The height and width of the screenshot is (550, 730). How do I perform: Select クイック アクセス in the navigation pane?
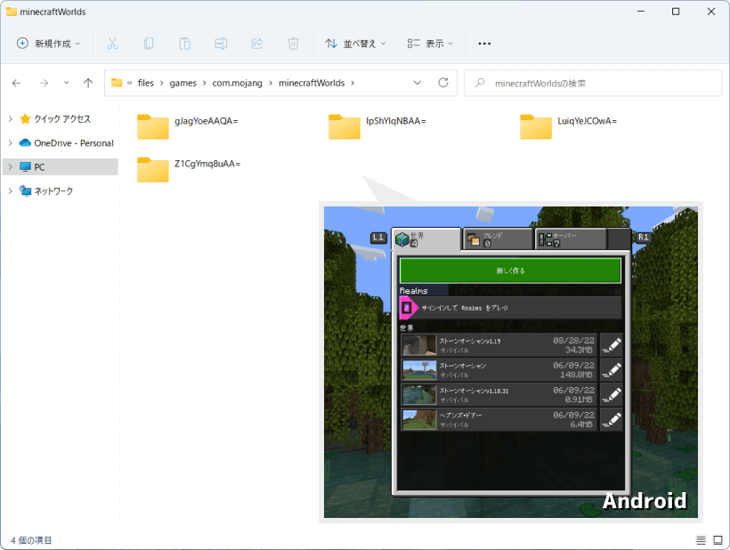62,118
